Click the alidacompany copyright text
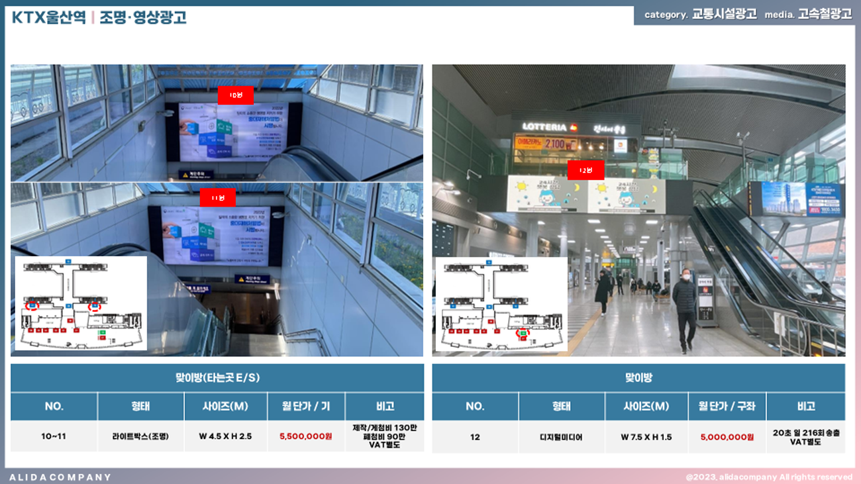Viewport: 861px width, 484px height. [x=769, y=477]
